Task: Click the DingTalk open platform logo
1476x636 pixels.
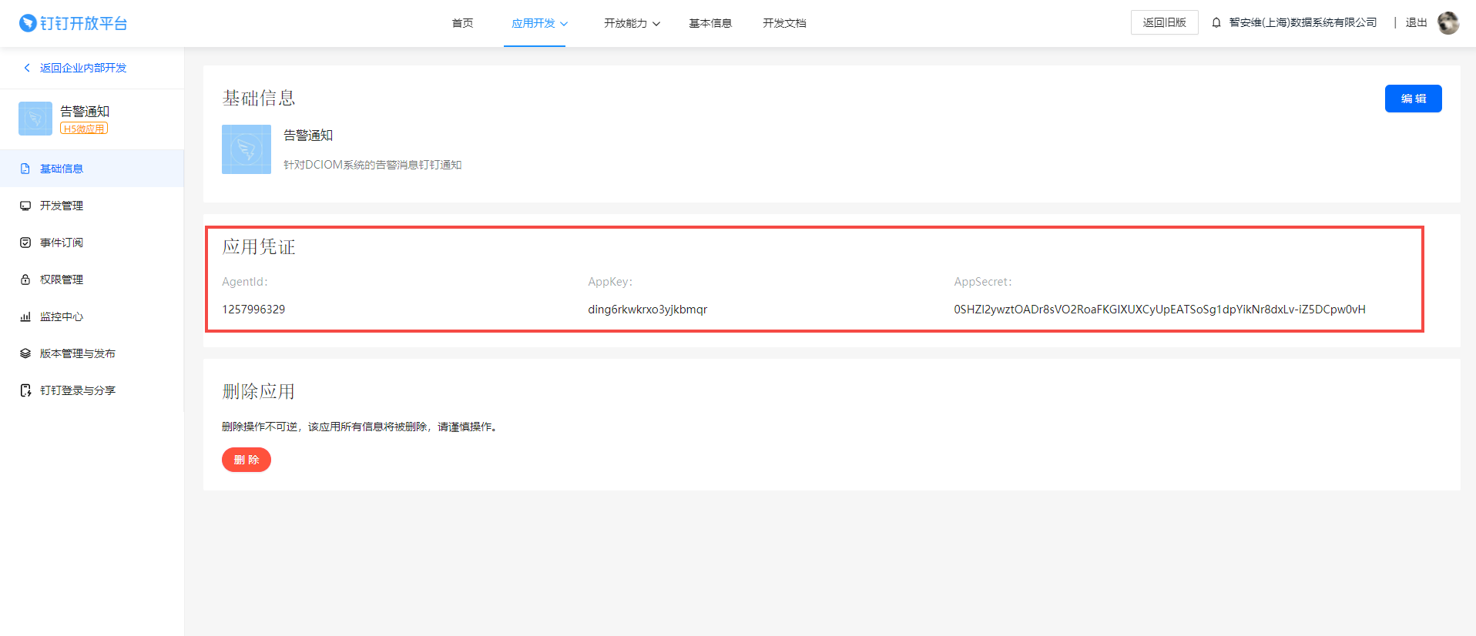Action: click(73, 23)
